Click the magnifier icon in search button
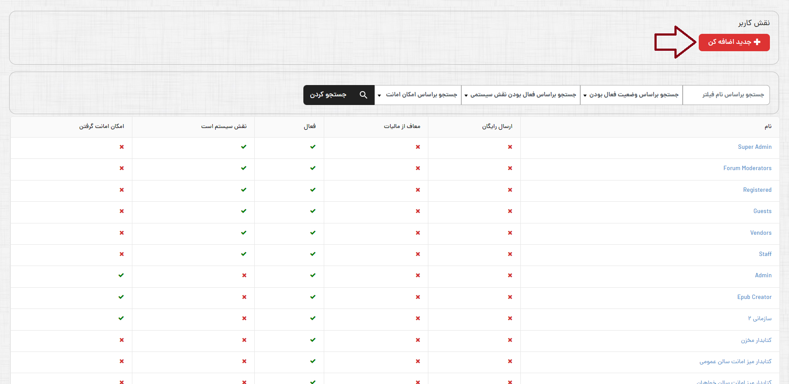The width and height of the screenshot is (789, 384). [x=363, y=95]
